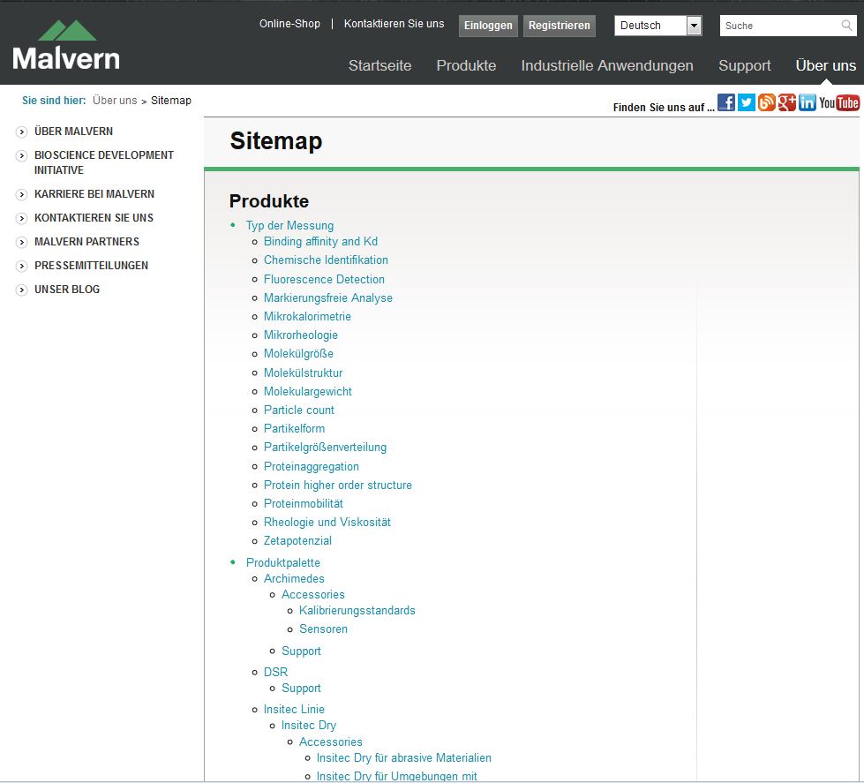
Task: Open Karriere bei Malvern sidebar item
Action: 94,194
